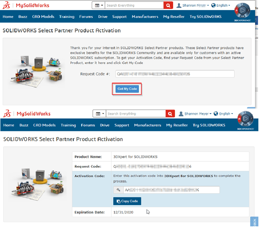This screenshot has width=261, height=232.
Task: Open Drive in the lower navigation bar
Action: [x=105, y=126]
